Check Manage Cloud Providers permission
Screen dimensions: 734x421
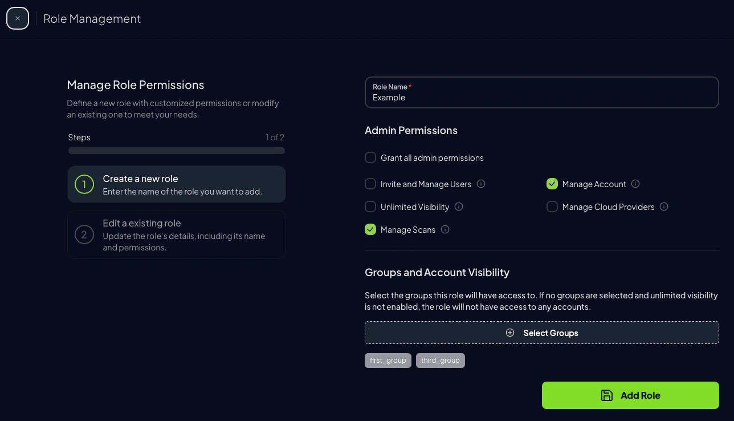pyautogui.click(x=552, y=207)
